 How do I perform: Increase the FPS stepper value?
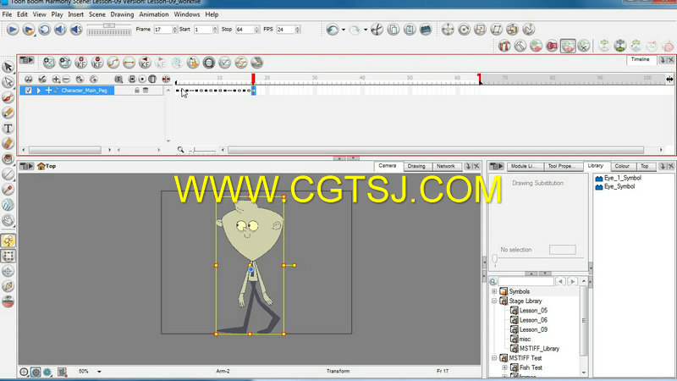[298, 28]
